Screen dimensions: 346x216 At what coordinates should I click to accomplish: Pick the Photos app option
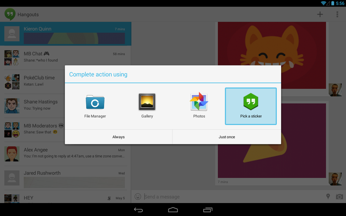(199, 106)
